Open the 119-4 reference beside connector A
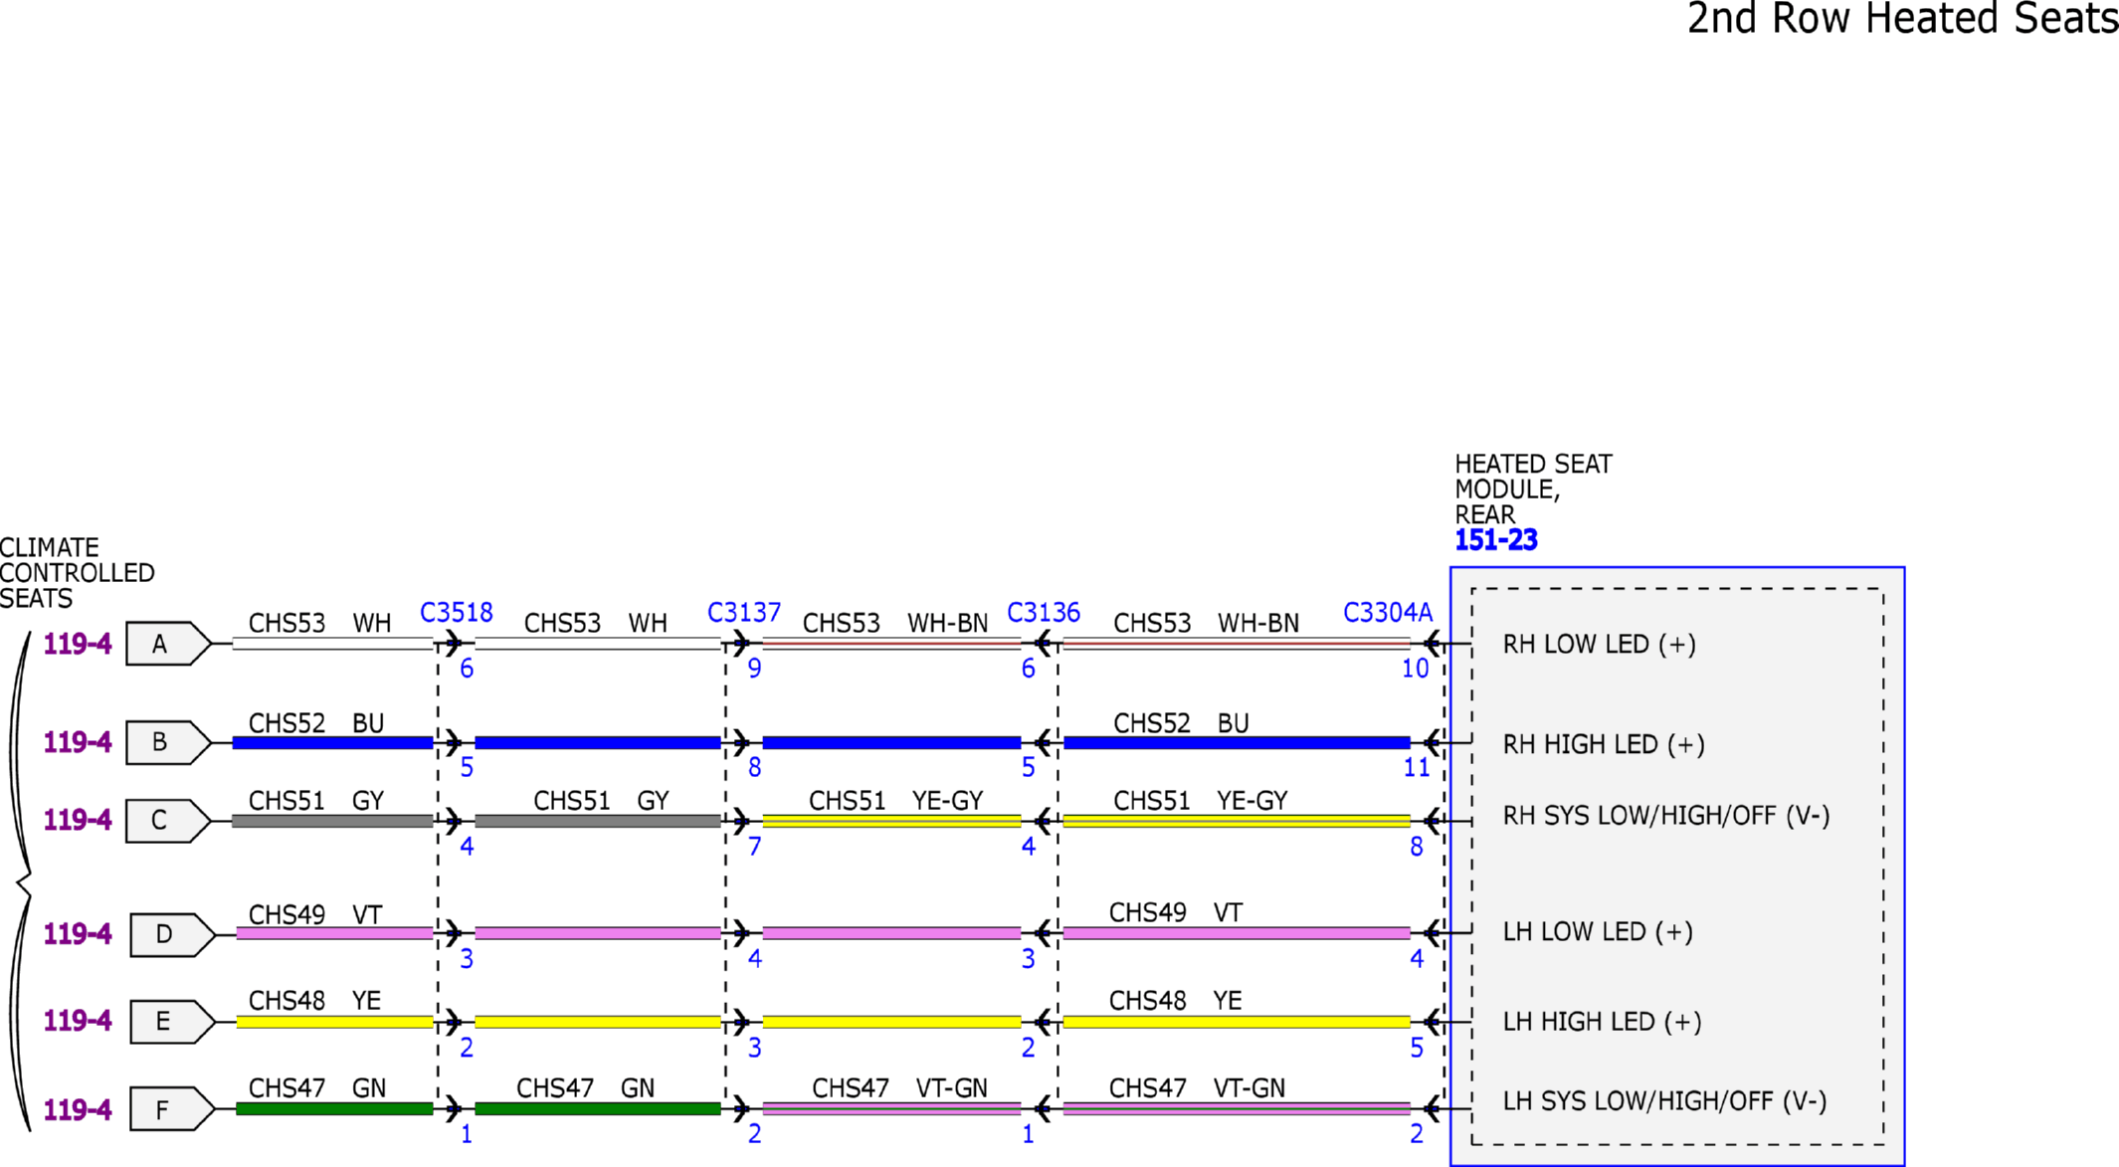The height and width of the screenshot is (1167, 2119). click(78, 645)
